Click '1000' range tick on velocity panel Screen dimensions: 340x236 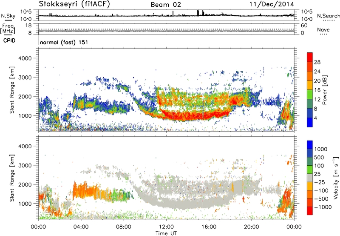(x=25, y=204)
